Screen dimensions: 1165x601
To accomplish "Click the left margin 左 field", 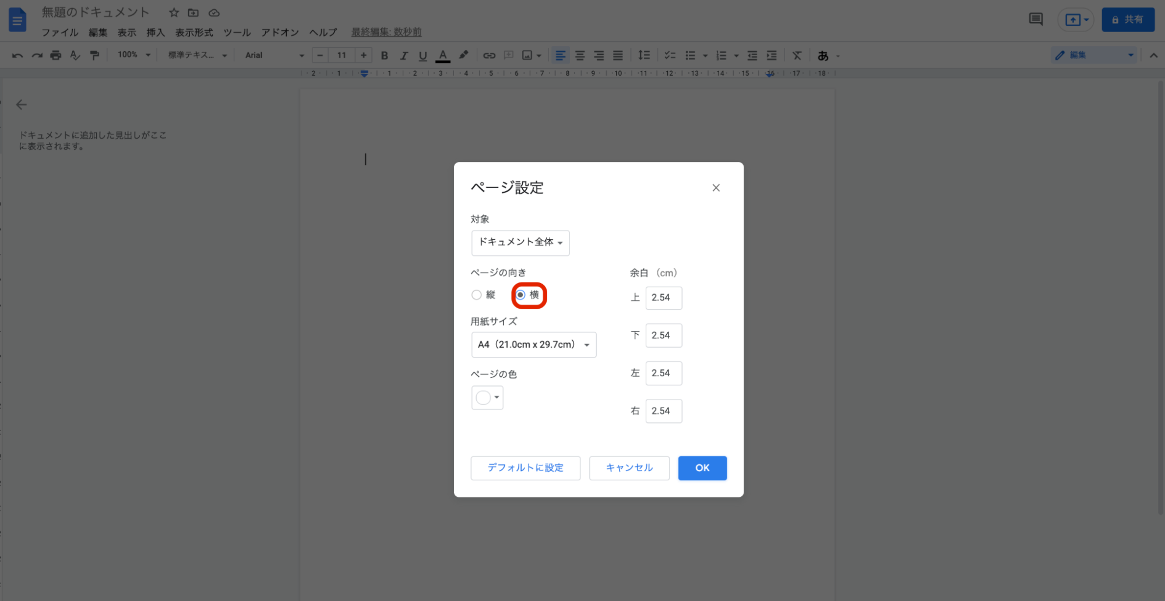I will click(664, 373).
